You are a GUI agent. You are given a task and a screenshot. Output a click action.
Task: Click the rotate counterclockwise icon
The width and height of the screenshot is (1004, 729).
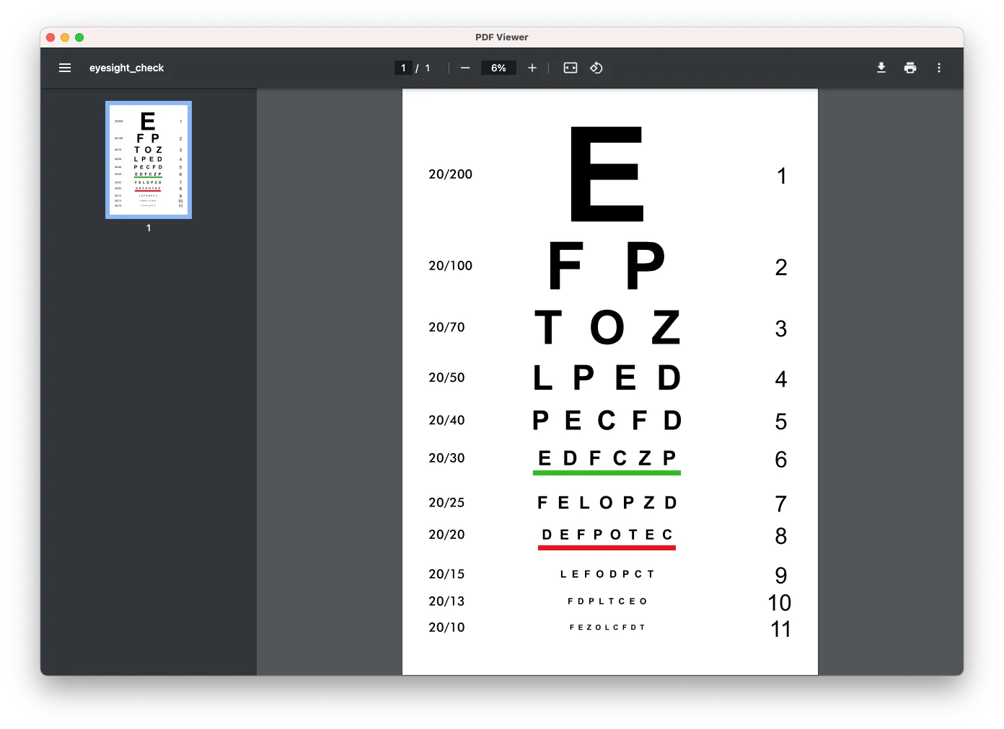pos(596,68)
